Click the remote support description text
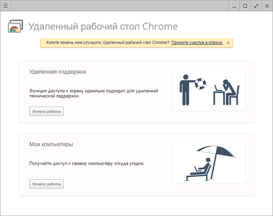The width and height of the screenshot is (273, 216). click(93, 93)
